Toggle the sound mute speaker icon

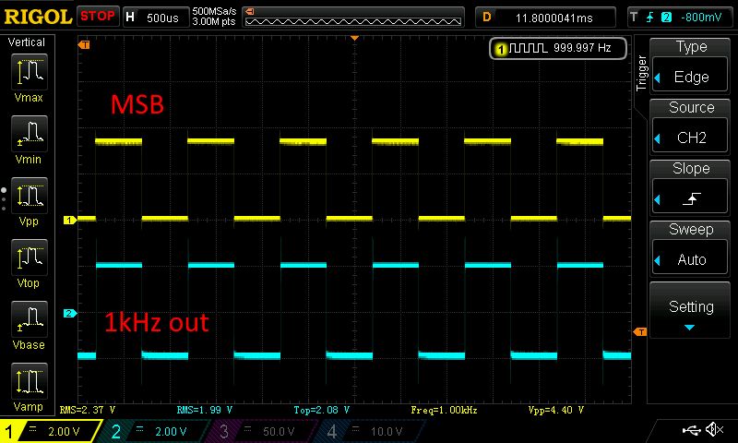pyautogui.click(x=714, y=429)
